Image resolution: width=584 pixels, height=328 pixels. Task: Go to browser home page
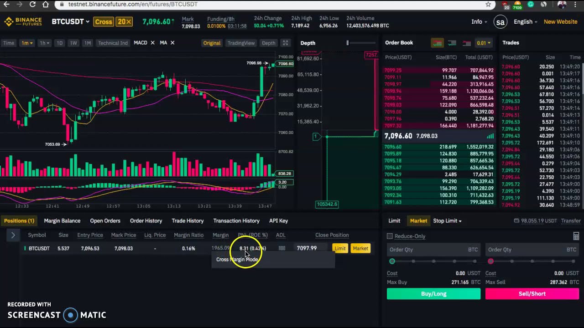pos(46,4)
